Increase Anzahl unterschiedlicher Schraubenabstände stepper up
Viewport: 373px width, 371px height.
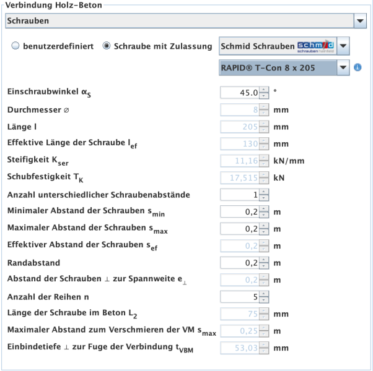coord(264,192)
